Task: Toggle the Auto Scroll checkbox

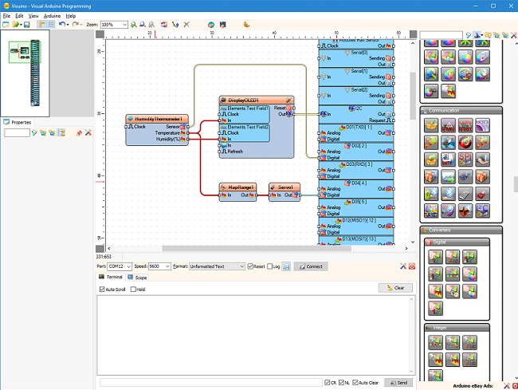Action: [102, 290]
